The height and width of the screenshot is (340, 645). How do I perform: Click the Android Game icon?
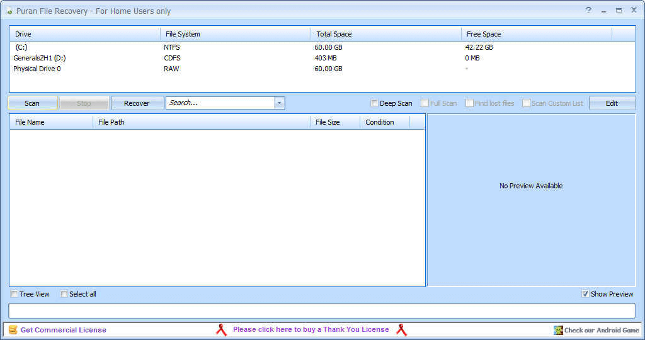[x=558, y=330]
